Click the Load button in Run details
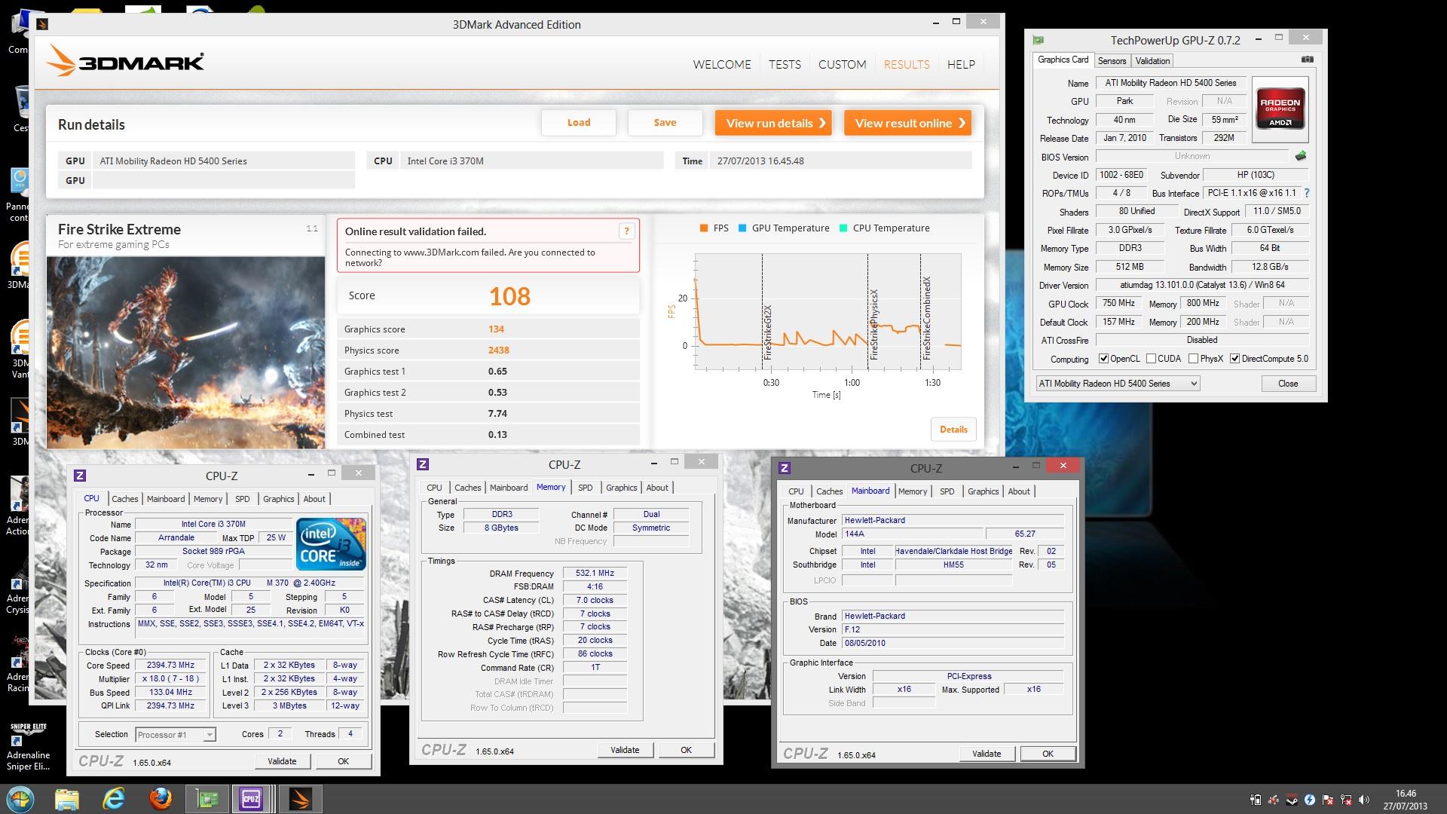The image size is (1447, 814). pos(579,123)
